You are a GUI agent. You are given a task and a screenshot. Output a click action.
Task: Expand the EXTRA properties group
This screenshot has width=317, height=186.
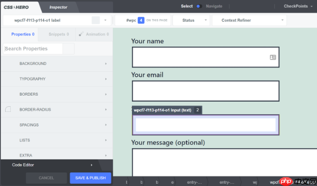point(57,154)
